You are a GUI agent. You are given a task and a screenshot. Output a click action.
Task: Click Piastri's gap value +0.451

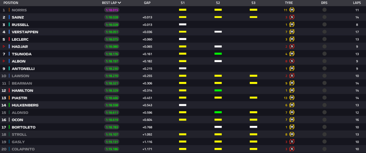click(147, 98)
